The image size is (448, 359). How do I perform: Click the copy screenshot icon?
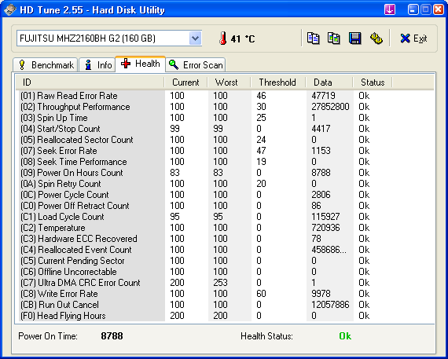pyautogui.click(x=333, y=38)
